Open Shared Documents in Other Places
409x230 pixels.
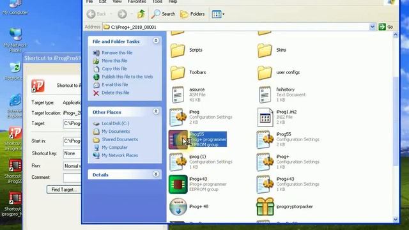tap(120, 139)
